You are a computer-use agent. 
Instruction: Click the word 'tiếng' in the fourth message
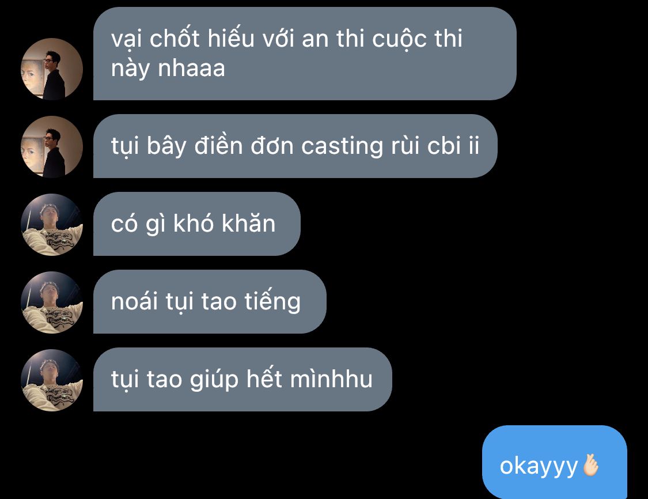click(272, 302)
